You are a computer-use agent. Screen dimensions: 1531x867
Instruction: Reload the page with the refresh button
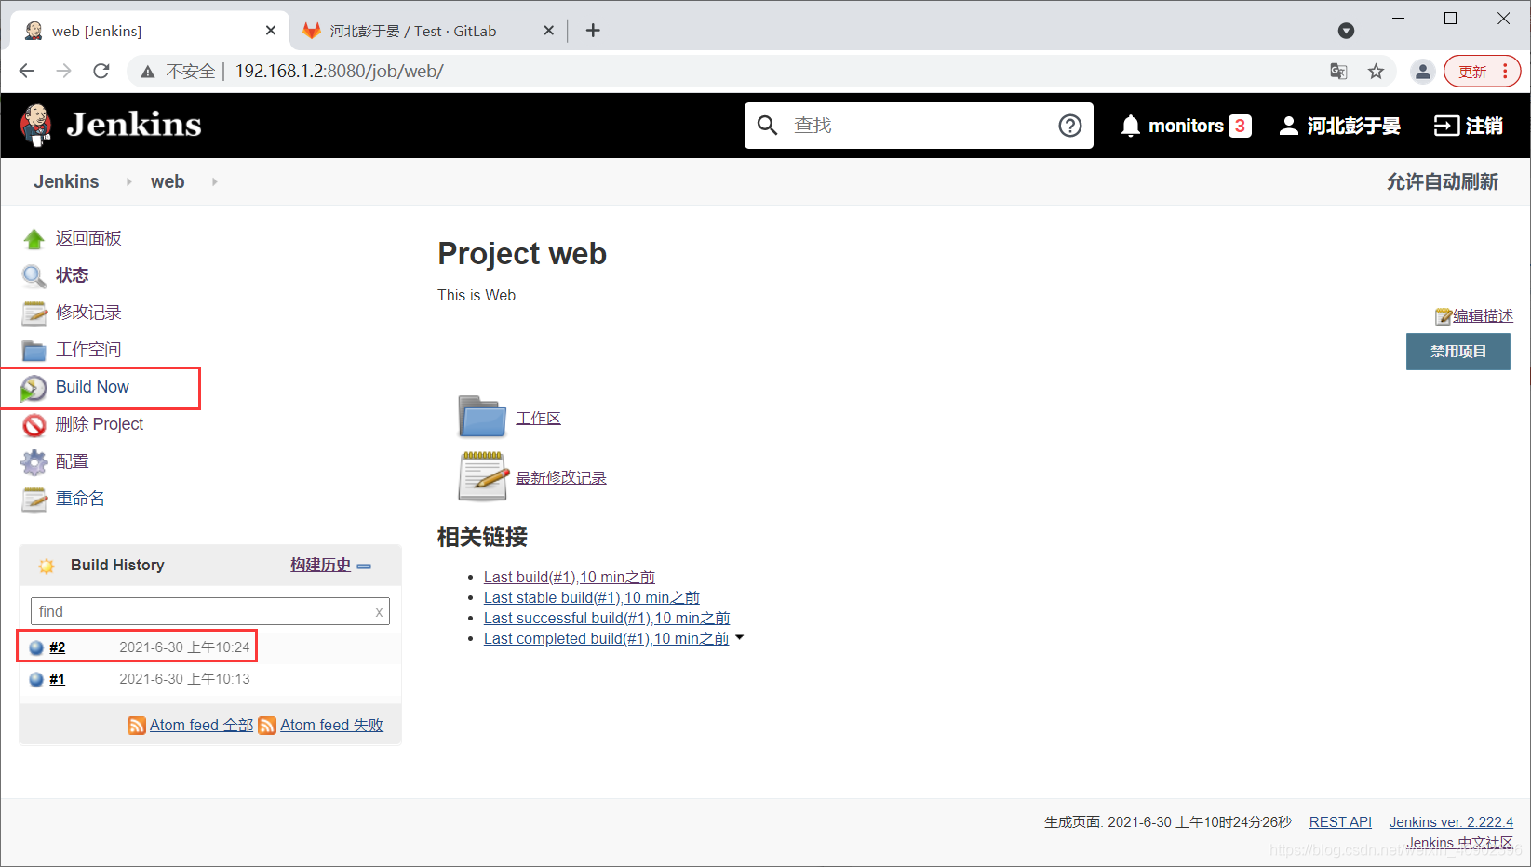[x=101, y=71]
